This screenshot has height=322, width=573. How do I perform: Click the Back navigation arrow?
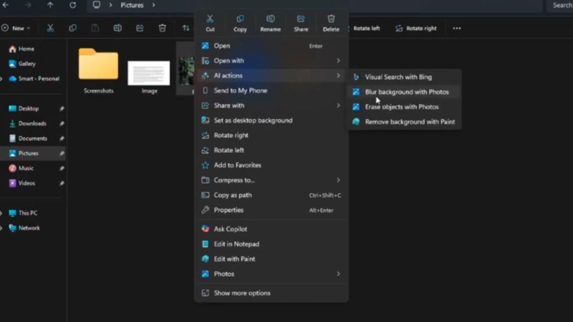5,5
